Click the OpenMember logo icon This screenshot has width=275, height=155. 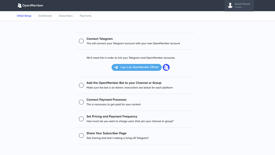click(x=19, y=5)
